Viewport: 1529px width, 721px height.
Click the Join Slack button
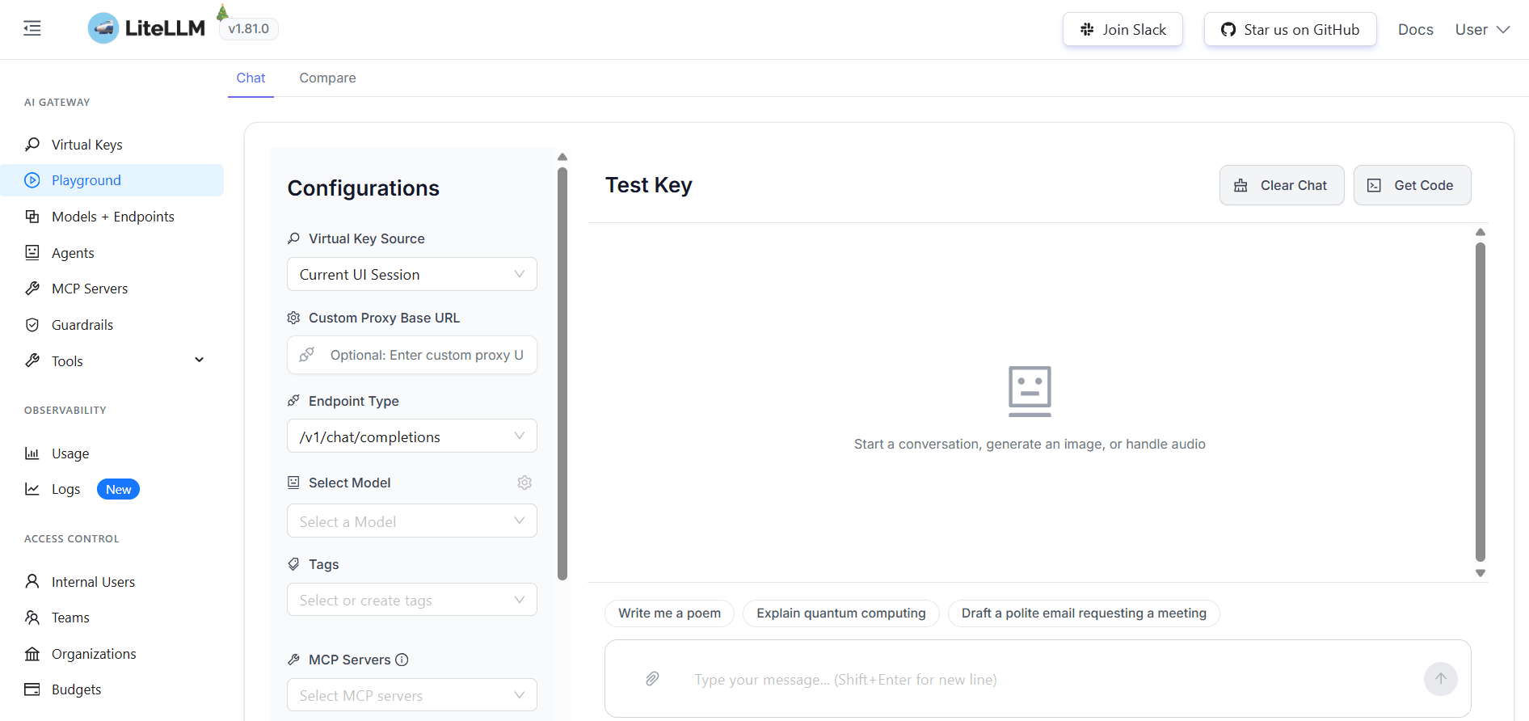[x=1123, y=30]
